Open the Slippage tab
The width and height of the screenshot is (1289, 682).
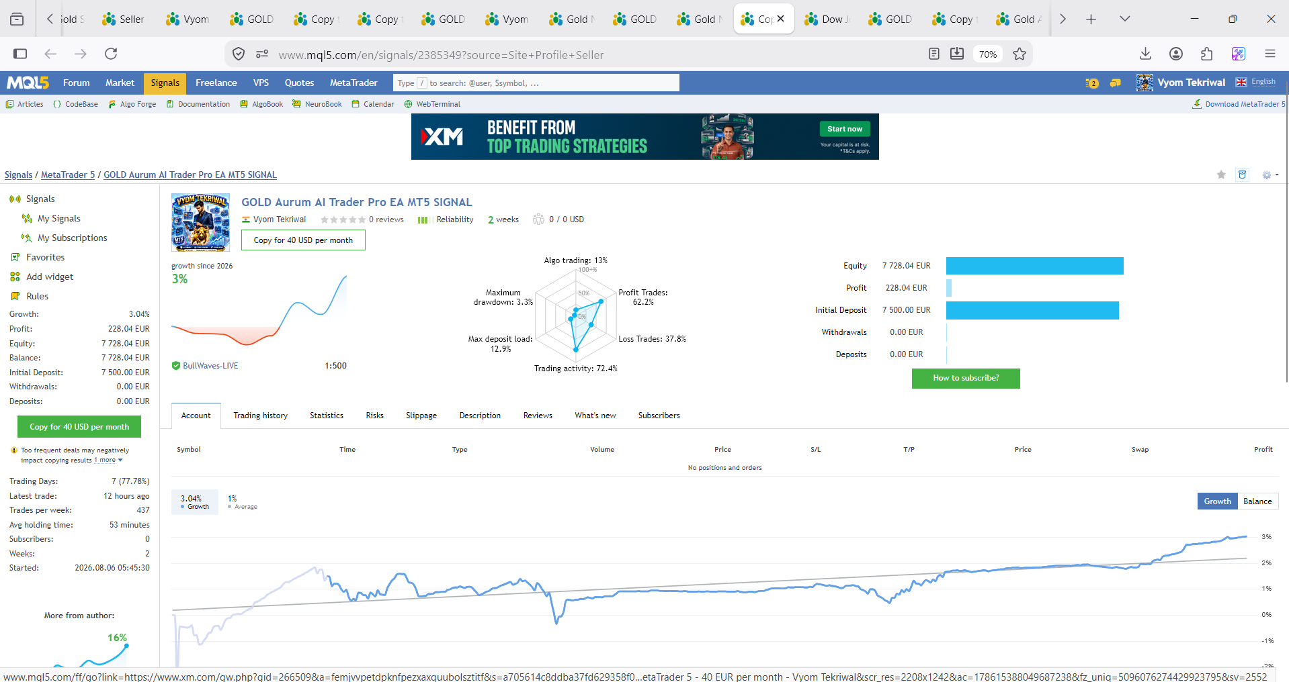tap(421, 416)
